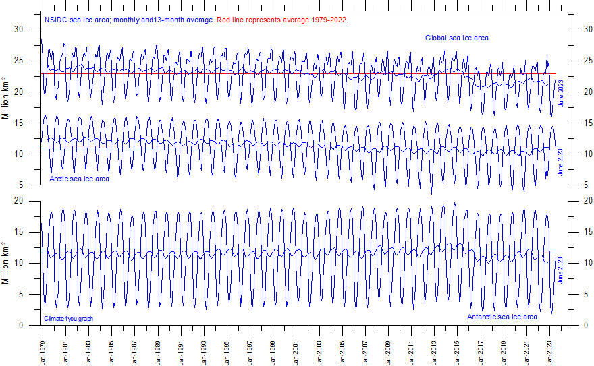Click the red Arctic average line
The height and width of the screenshot is (366, 594).
(x=202, y=146)
